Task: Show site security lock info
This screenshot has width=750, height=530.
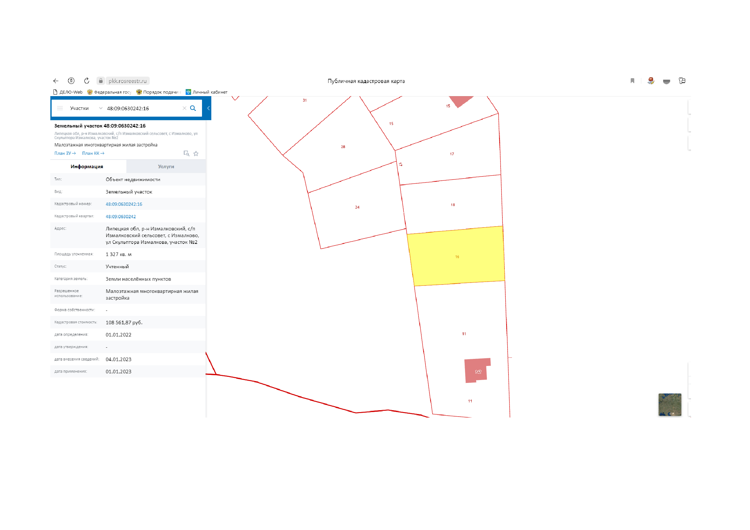Action: [x=101, y=81]
